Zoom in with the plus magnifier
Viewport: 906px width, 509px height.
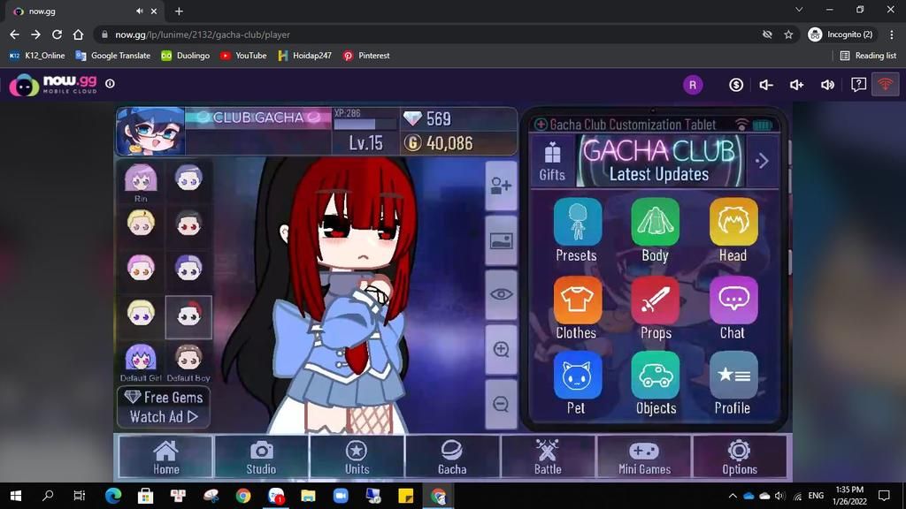coord(501,349)
